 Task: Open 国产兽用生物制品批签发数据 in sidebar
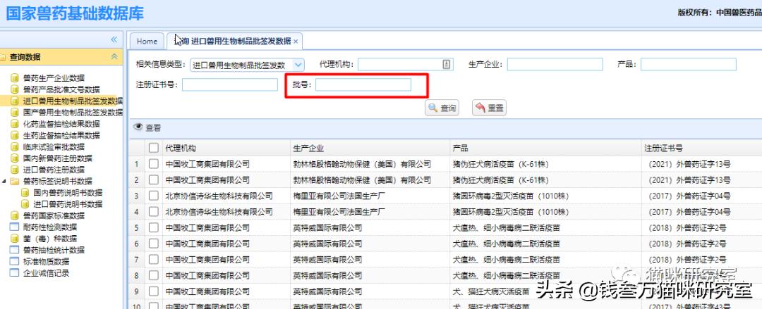click(x=73, y=113)
